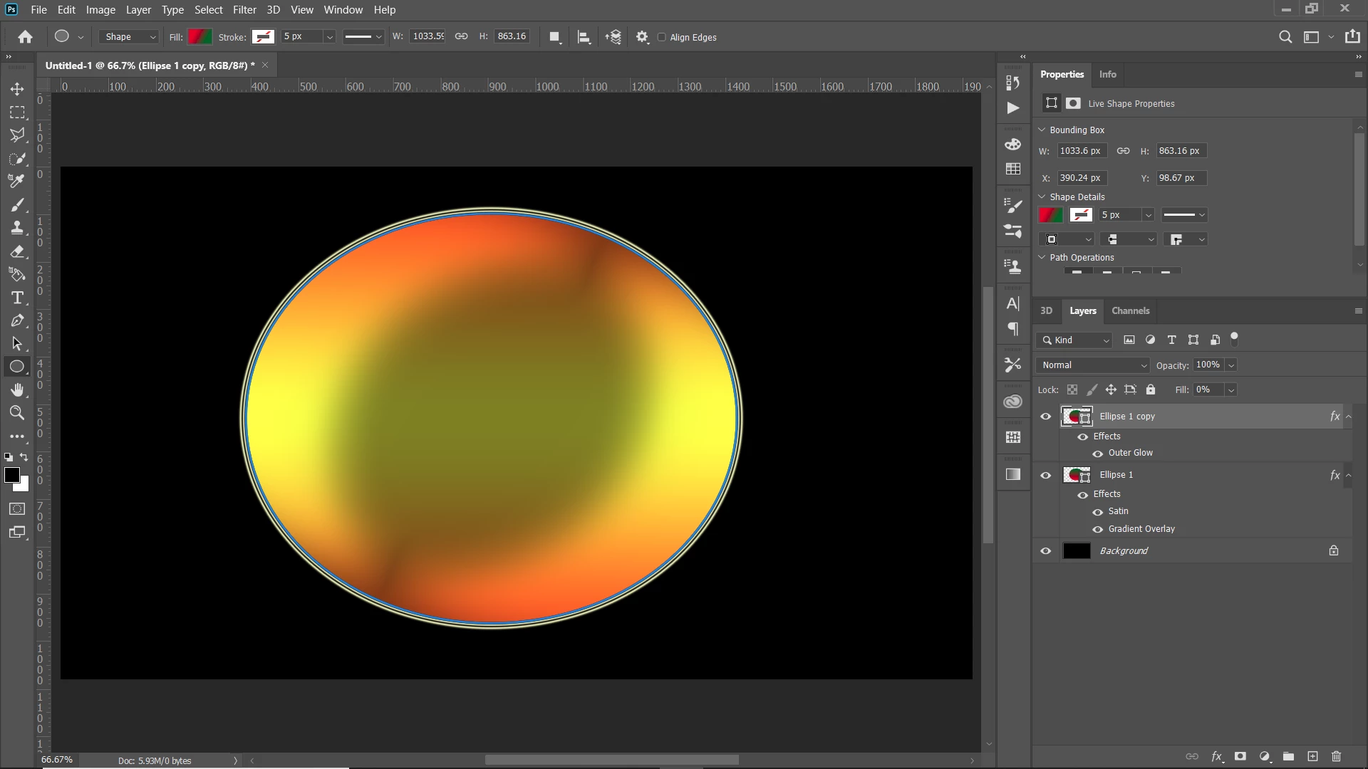Select the Zoom tool
Screen dimensions: 1368x769
coord(17,413)
